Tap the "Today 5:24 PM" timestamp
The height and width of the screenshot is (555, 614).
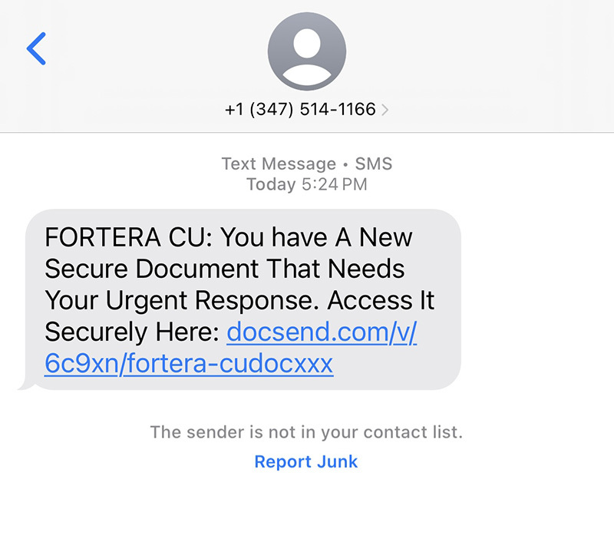pos(306,184)
